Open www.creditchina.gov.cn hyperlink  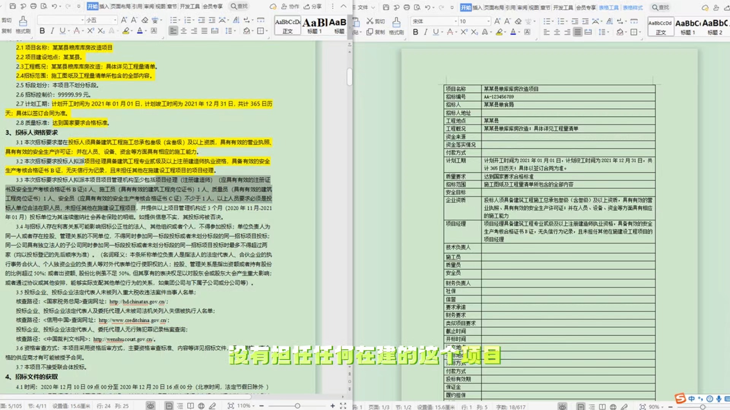(x=132, y=320)
